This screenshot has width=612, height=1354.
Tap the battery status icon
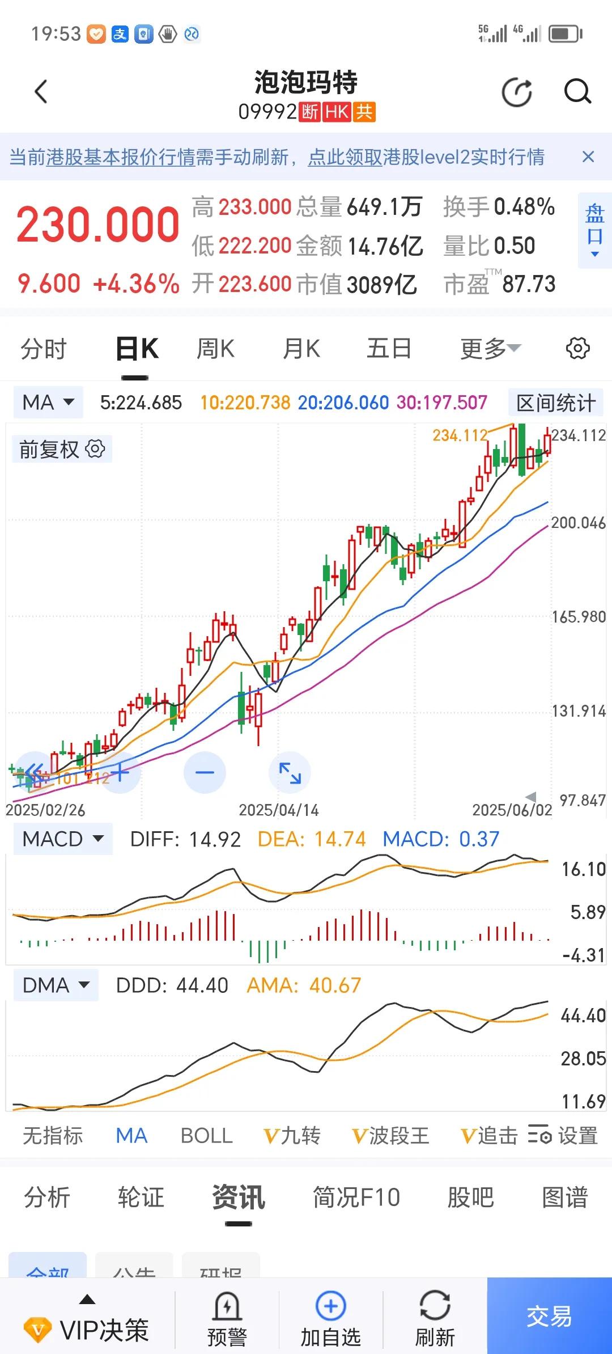point(566,34)
